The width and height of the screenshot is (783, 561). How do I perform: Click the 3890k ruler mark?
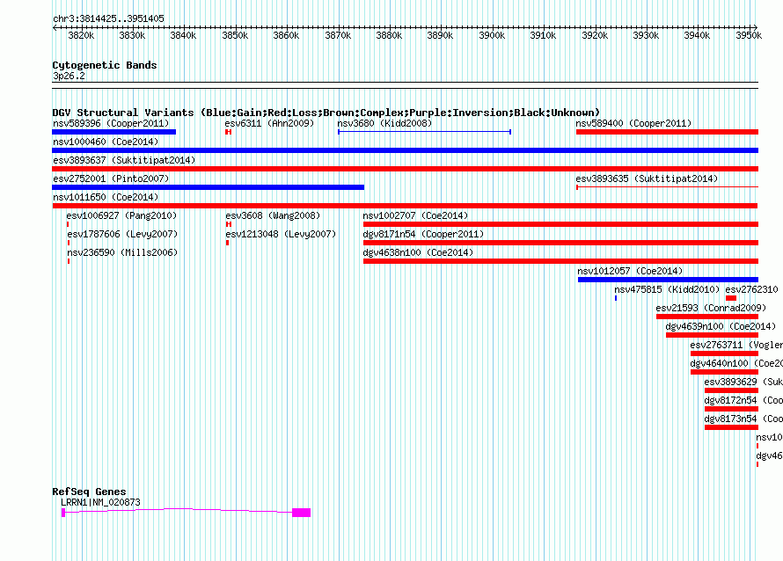441,35
